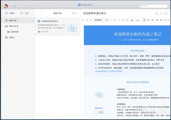Toggle bold formatting
171x120 pixels.
point(115,20)
